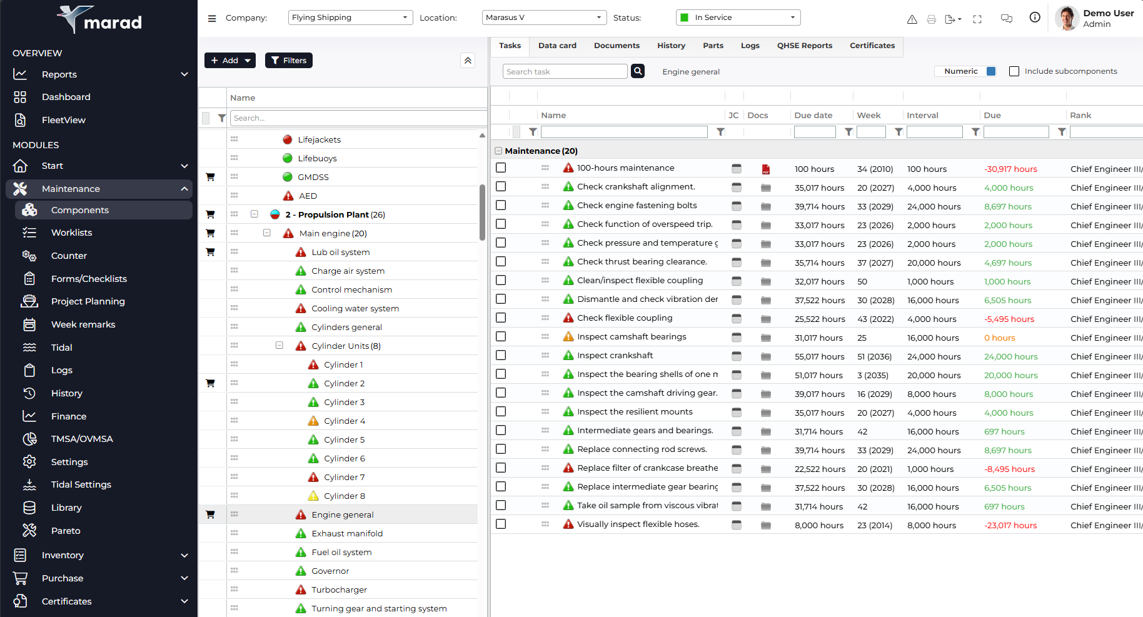Click the info circle icon

click(x=1035, y=18)
